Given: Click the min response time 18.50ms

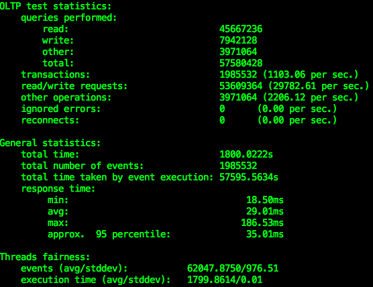Looking at the screenshot, I should [x=265, y=200].
